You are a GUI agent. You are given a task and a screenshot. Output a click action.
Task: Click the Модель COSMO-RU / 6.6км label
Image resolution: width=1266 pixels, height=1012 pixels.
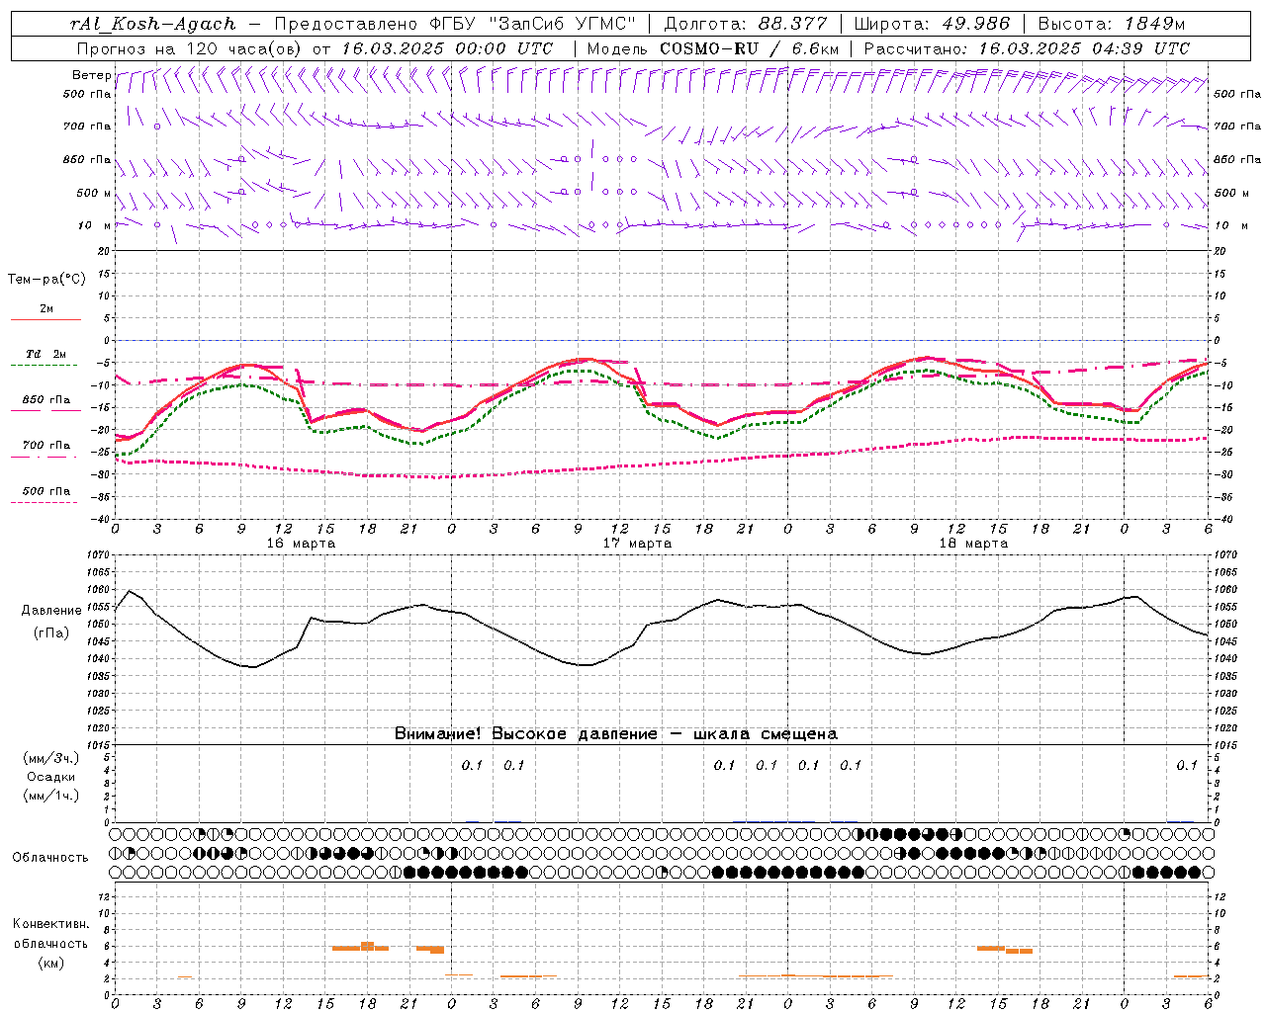tap(714, 47)
